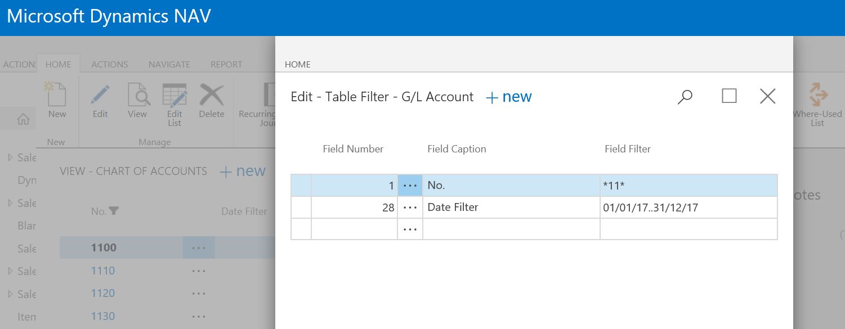This screenshot has height=329, width=845.
Task: Click plus new in Chart of Accounts
Action: (242, 172)
